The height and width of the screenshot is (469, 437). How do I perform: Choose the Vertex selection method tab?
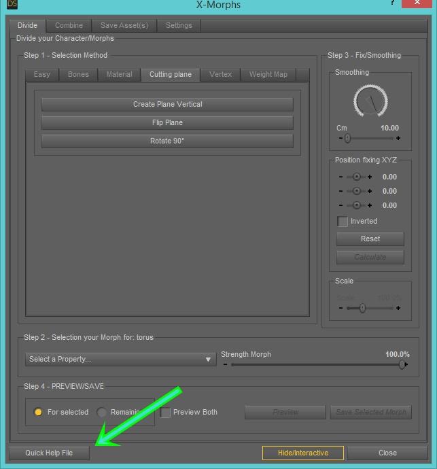(220, 75)
